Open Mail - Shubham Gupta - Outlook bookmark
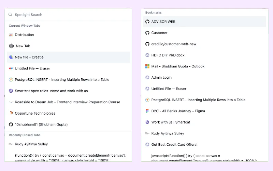The width and height of the screenshot is (273, 171). pos(204,66)
